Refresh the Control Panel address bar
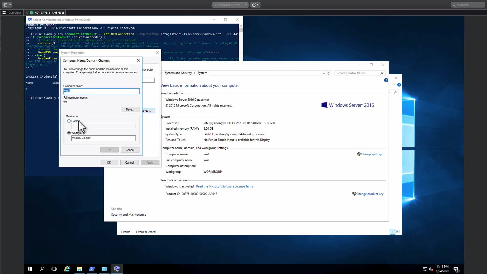 [329, 73]
